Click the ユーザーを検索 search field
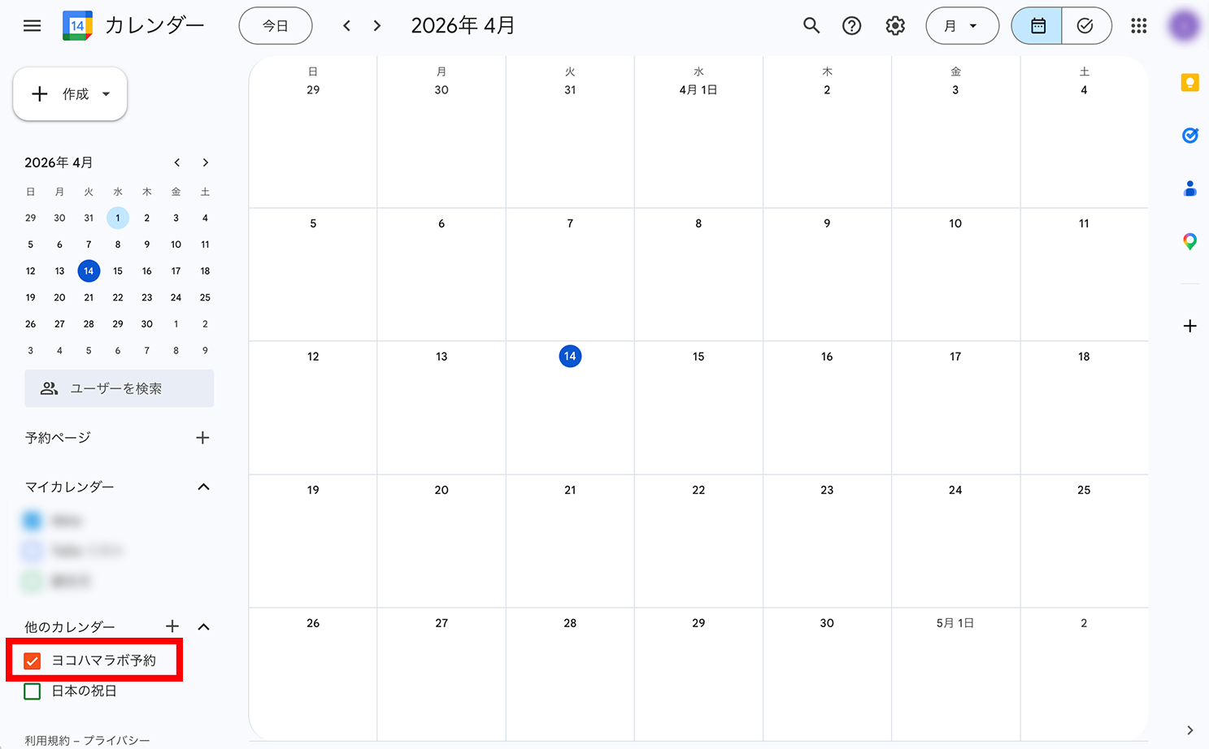 click(x=119, y=388)
